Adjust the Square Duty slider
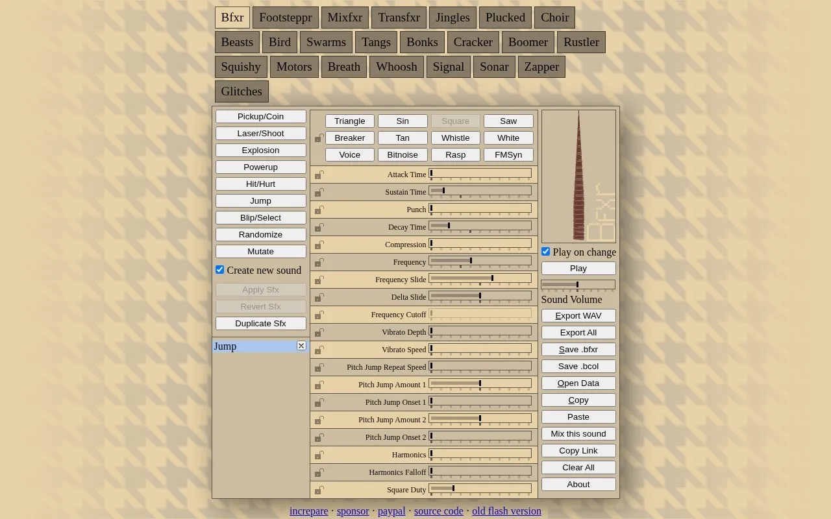 click(480, 489)
